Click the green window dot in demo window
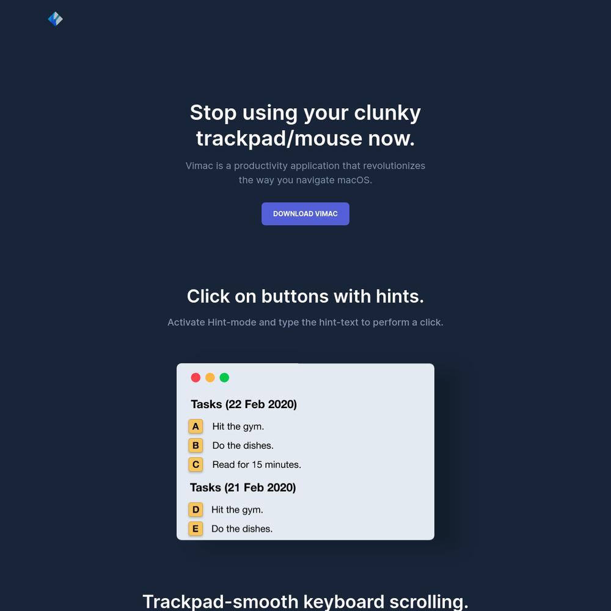The image size is (611, 611). point(224,378)
